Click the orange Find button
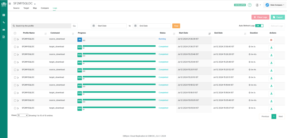The image size is (287, 138). (176, 26)
